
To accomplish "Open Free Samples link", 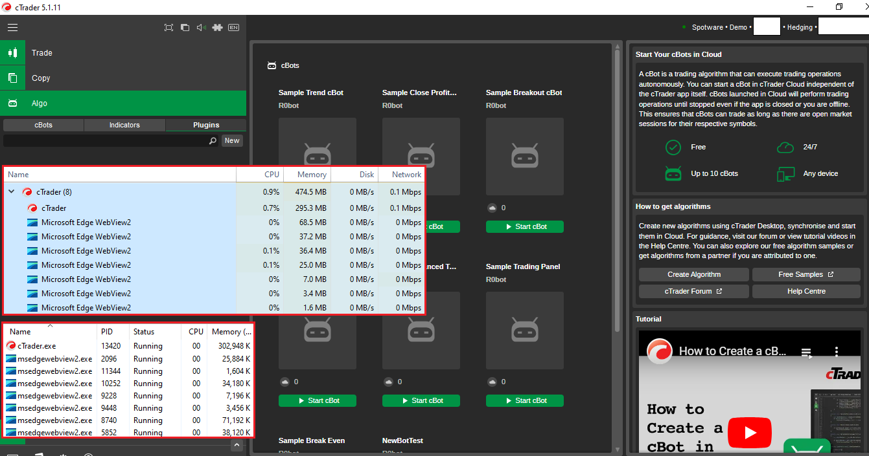I will 807,274.
